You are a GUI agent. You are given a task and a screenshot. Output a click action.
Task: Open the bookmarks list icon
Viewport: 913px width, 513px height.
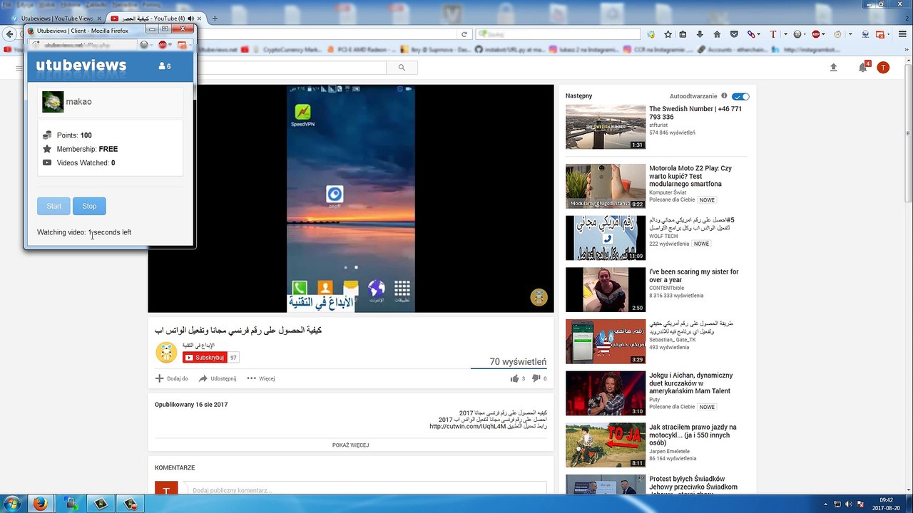683,34
